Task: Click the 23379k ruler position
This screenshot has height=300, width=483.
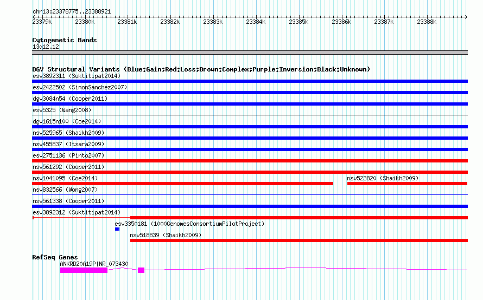Action: click(42, 22)
